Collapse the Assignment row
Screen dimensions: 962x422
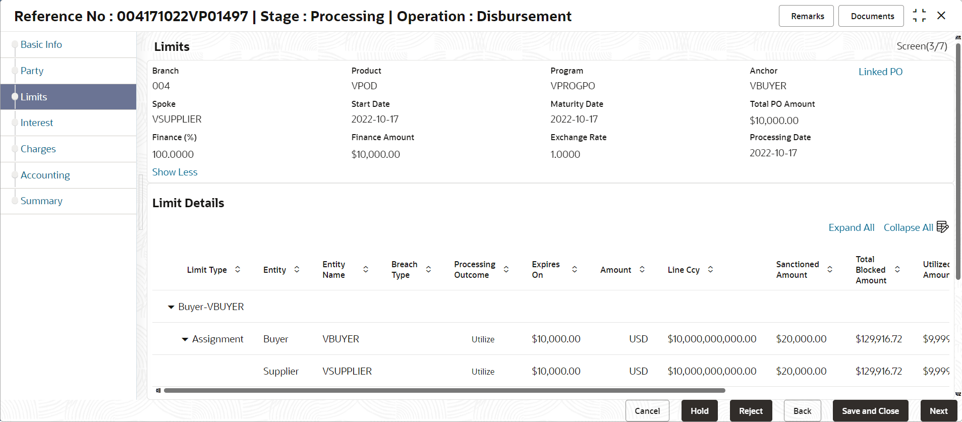coord(185,339)
